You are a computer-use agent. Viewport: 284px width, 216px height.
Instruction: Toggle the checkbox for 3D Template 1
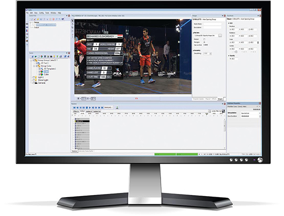click(x=39, y=69)
